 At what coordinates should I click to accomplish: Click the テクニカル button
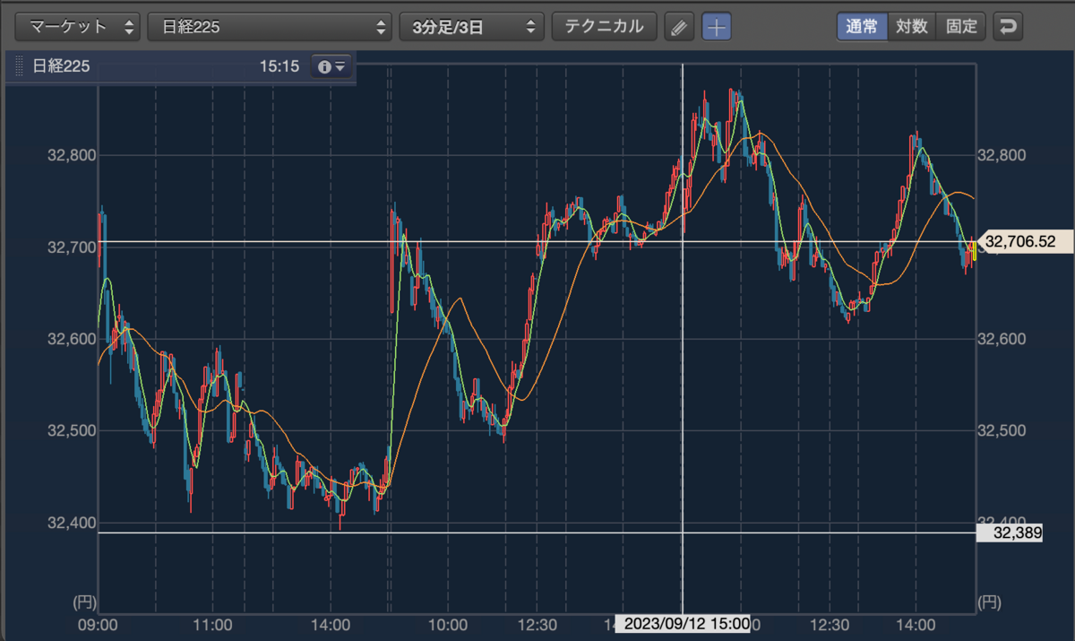click(605, 26)
